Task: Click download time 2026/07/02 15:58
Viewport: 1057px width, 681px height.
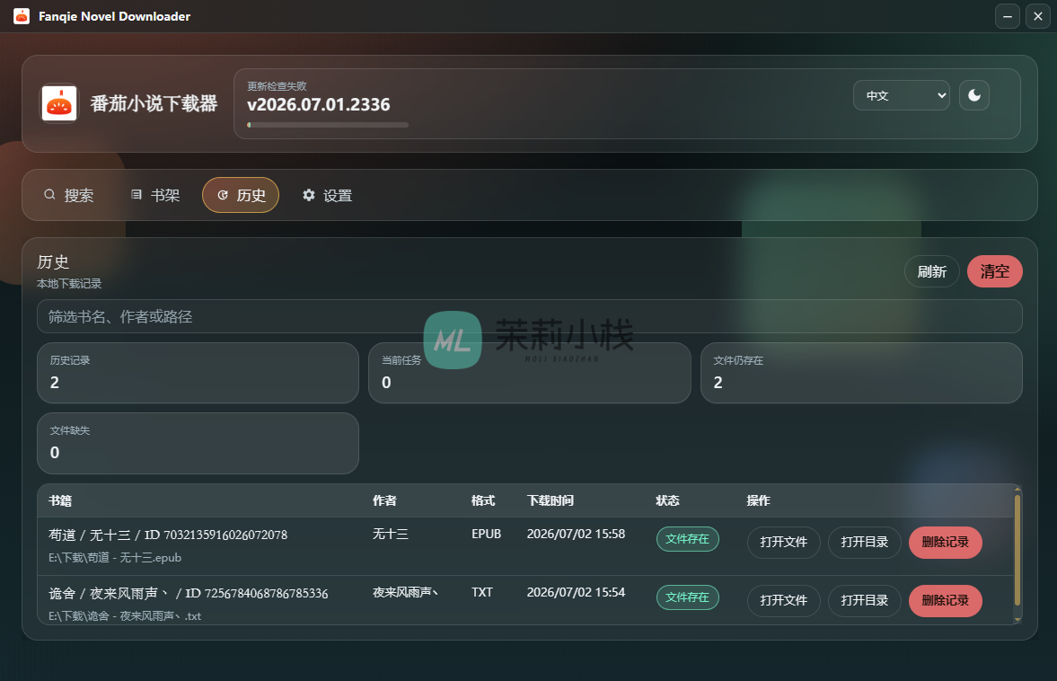Action: tap(576, 534)
